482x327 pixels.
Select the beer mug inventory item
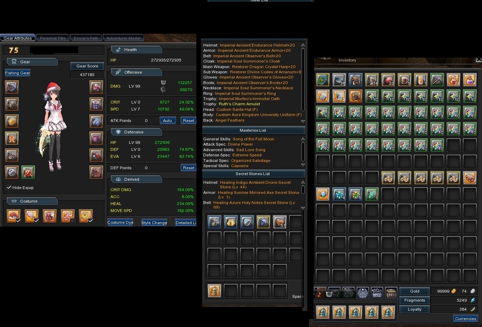click(x=405, y=80)
